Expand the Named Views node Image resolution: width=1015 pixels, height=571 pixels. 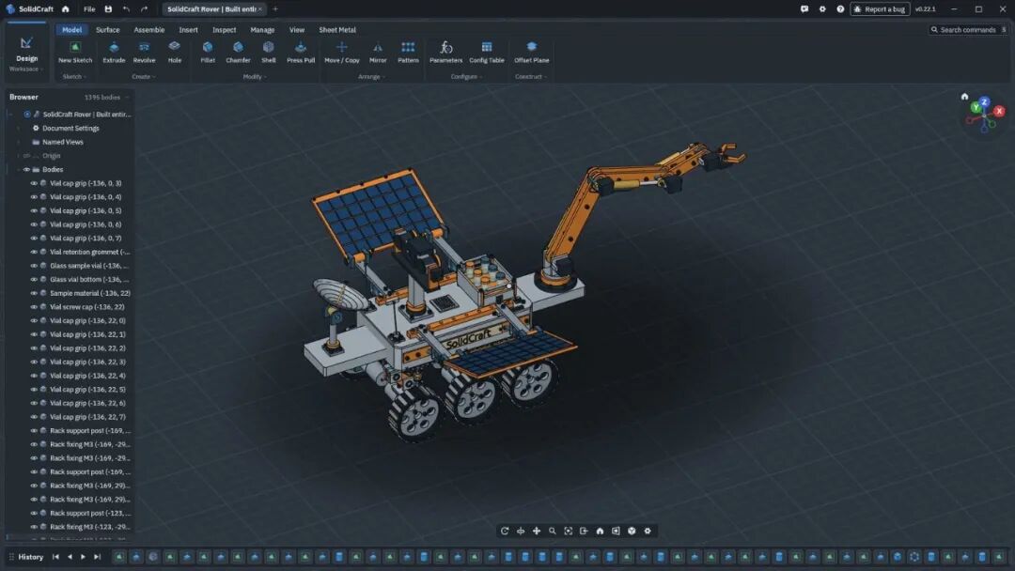pos(18,142)
